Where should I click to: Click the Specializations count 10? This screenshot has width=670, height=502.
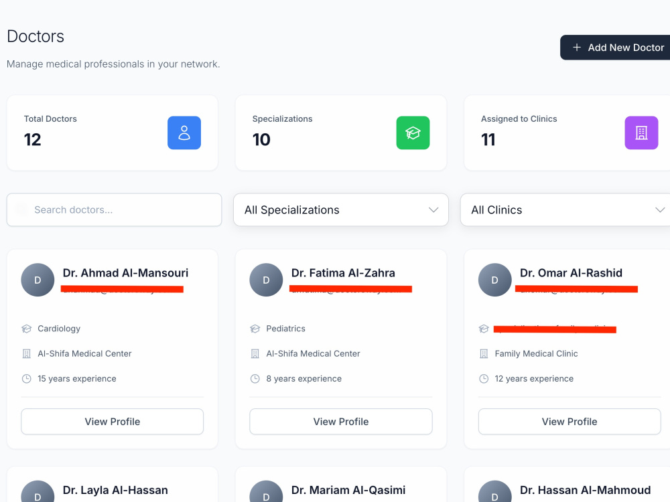pyautogui.click(x=261, y=140)
